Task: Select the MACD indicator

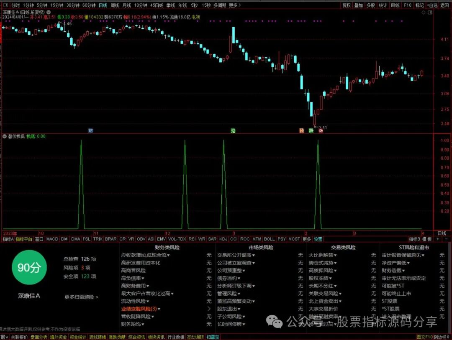Action: [x=52, y=239]
